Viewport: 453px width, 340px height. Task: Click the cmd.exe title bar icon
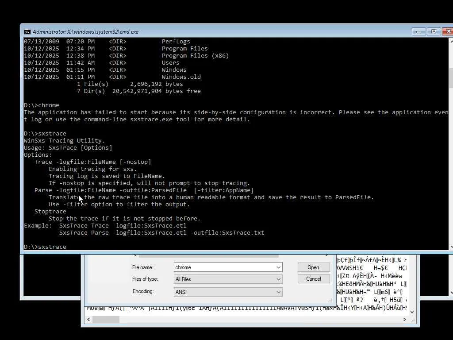click(x=27, y=32)
